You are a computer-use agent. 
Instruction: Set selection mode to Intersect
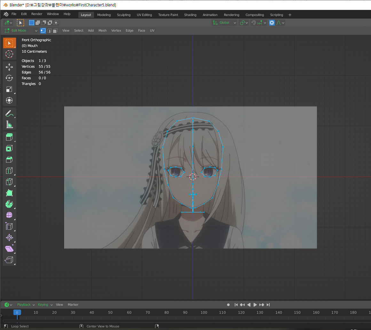click(x=56, y=23)
